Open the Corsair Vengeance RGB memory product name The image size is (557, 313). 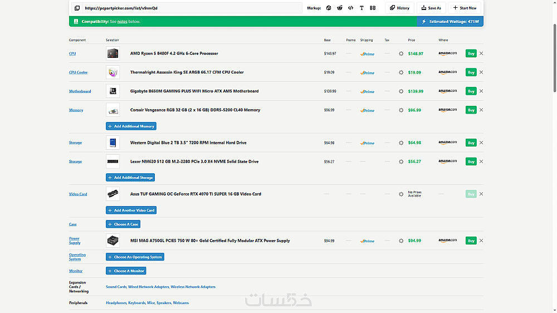(195, 110)
